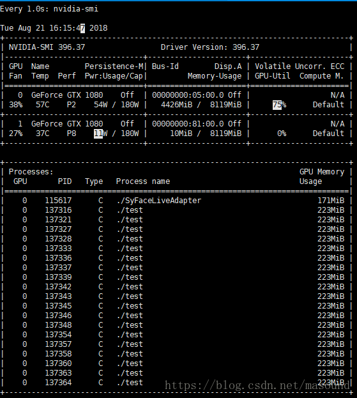This screenshot has width=357, height=398.
Task: Click PID '137363'
Action: [58, 373]
